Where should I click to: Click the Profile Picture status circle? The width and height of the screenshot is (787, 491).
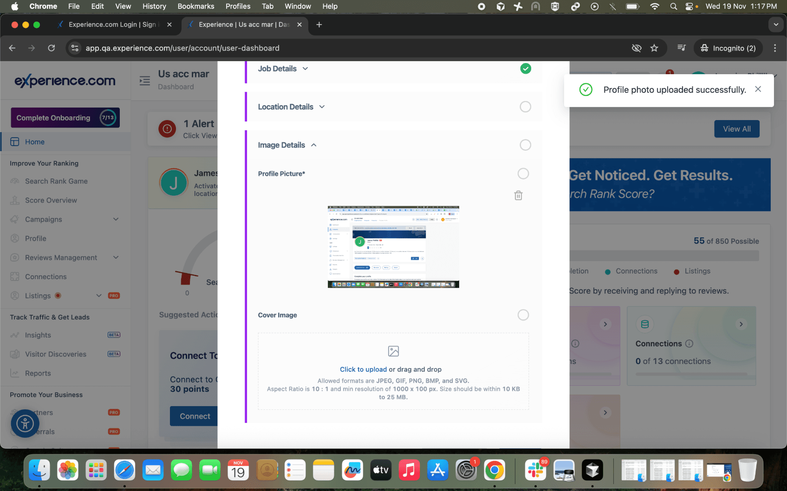pyautogui.click(x=523, y=173)
